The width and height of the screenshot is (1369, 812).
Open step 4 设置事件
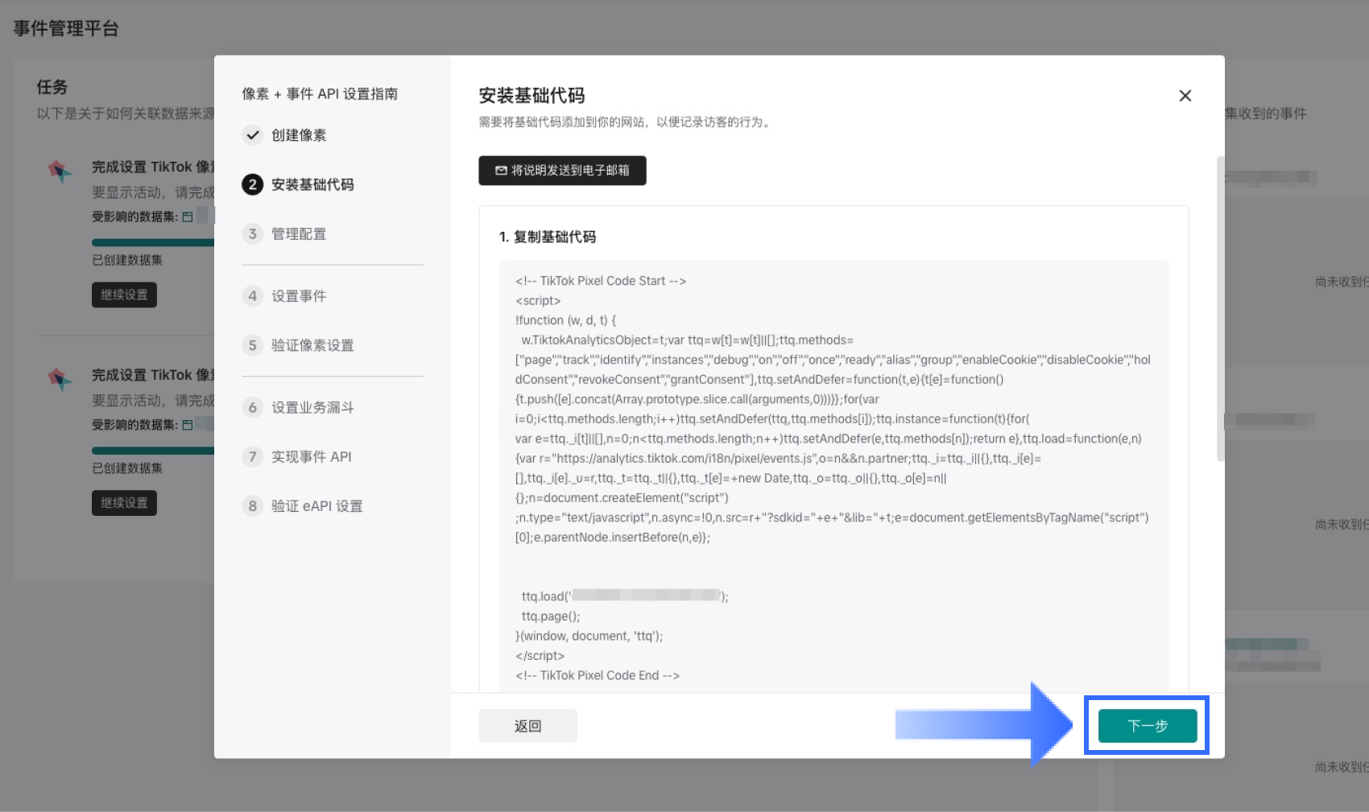coord(284,296)
